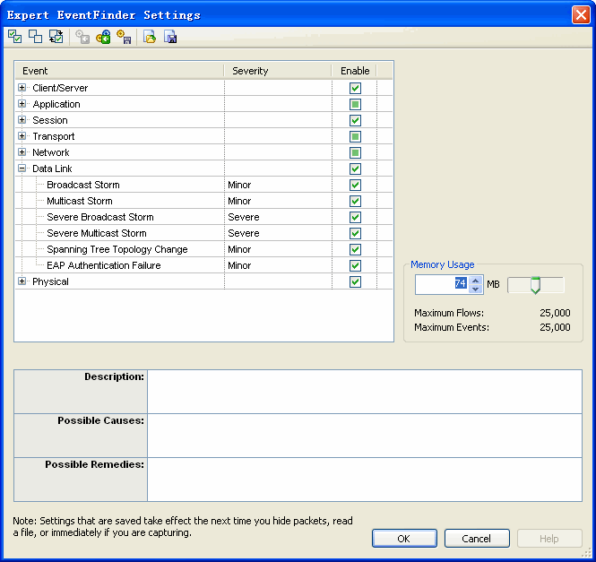
Task: Click the toggle-all selection toolbar icon
Action: click(56, 37)
